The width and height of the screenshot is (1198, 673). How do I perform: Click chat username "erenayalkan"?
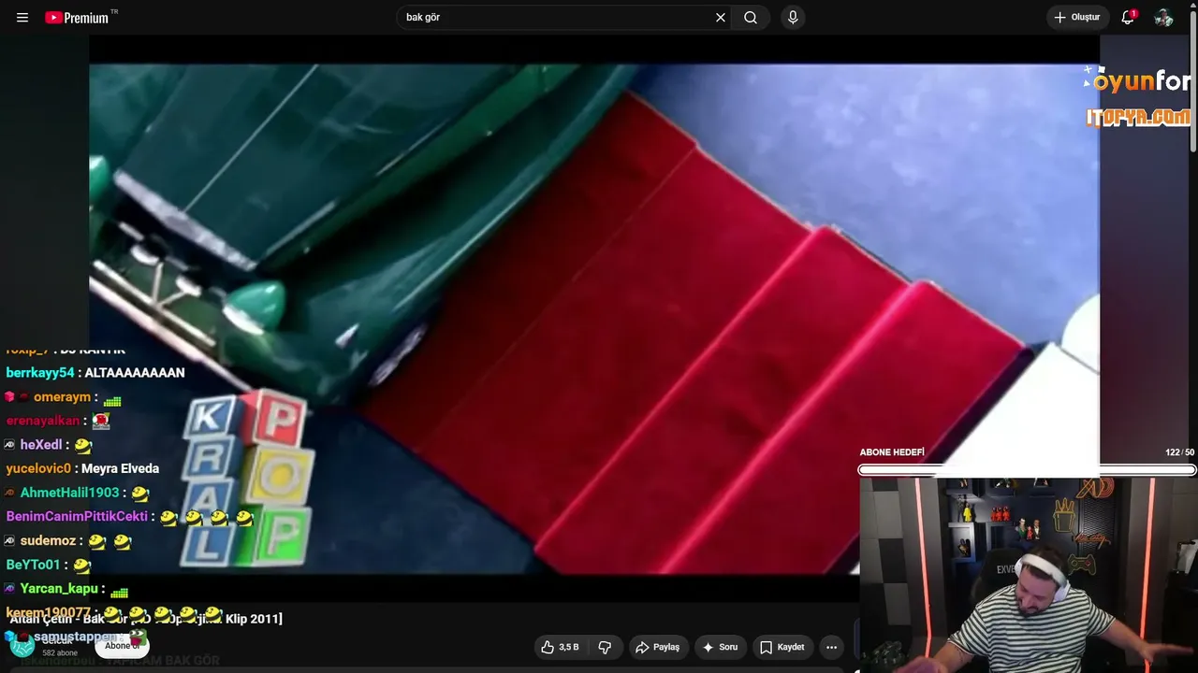[x=43, y=421]
